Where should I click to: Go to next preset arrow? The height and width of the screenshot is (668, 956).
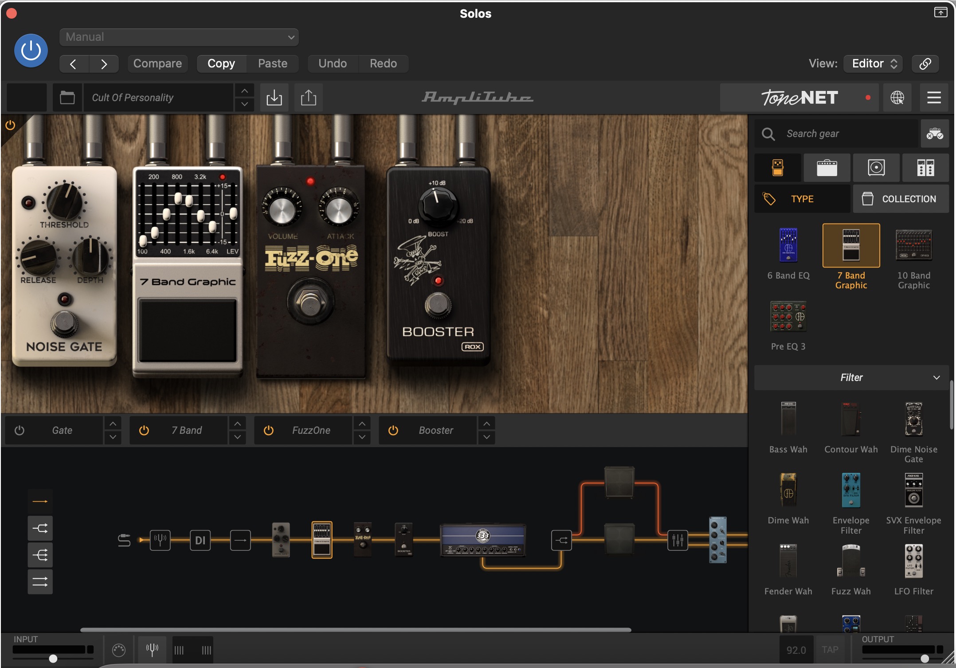(x=104, y=64)
